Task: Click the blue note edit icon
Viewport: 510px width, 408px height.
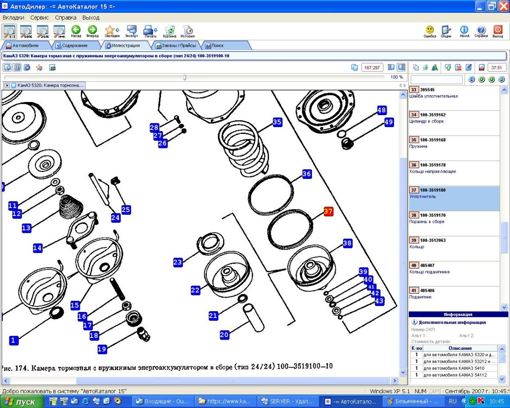Action: pos(468,67)
